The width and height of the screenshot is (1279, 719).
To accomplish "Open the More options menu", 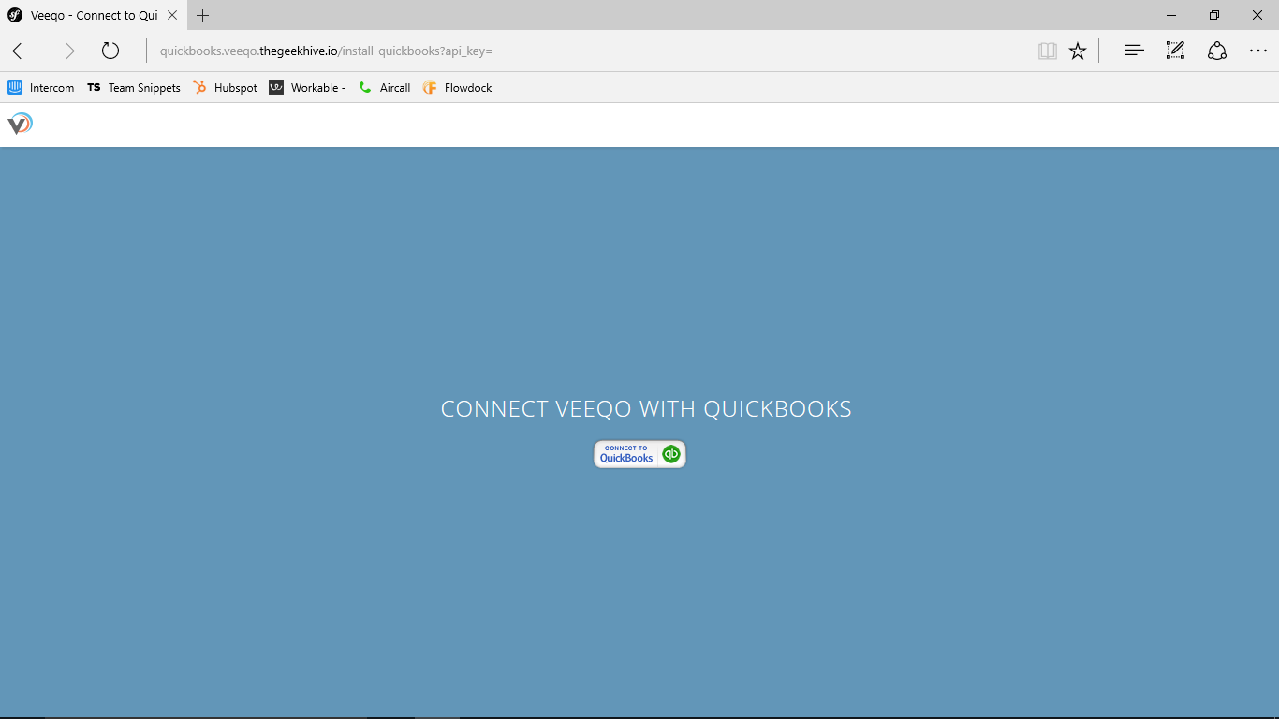I will [x=1258, y=51].
